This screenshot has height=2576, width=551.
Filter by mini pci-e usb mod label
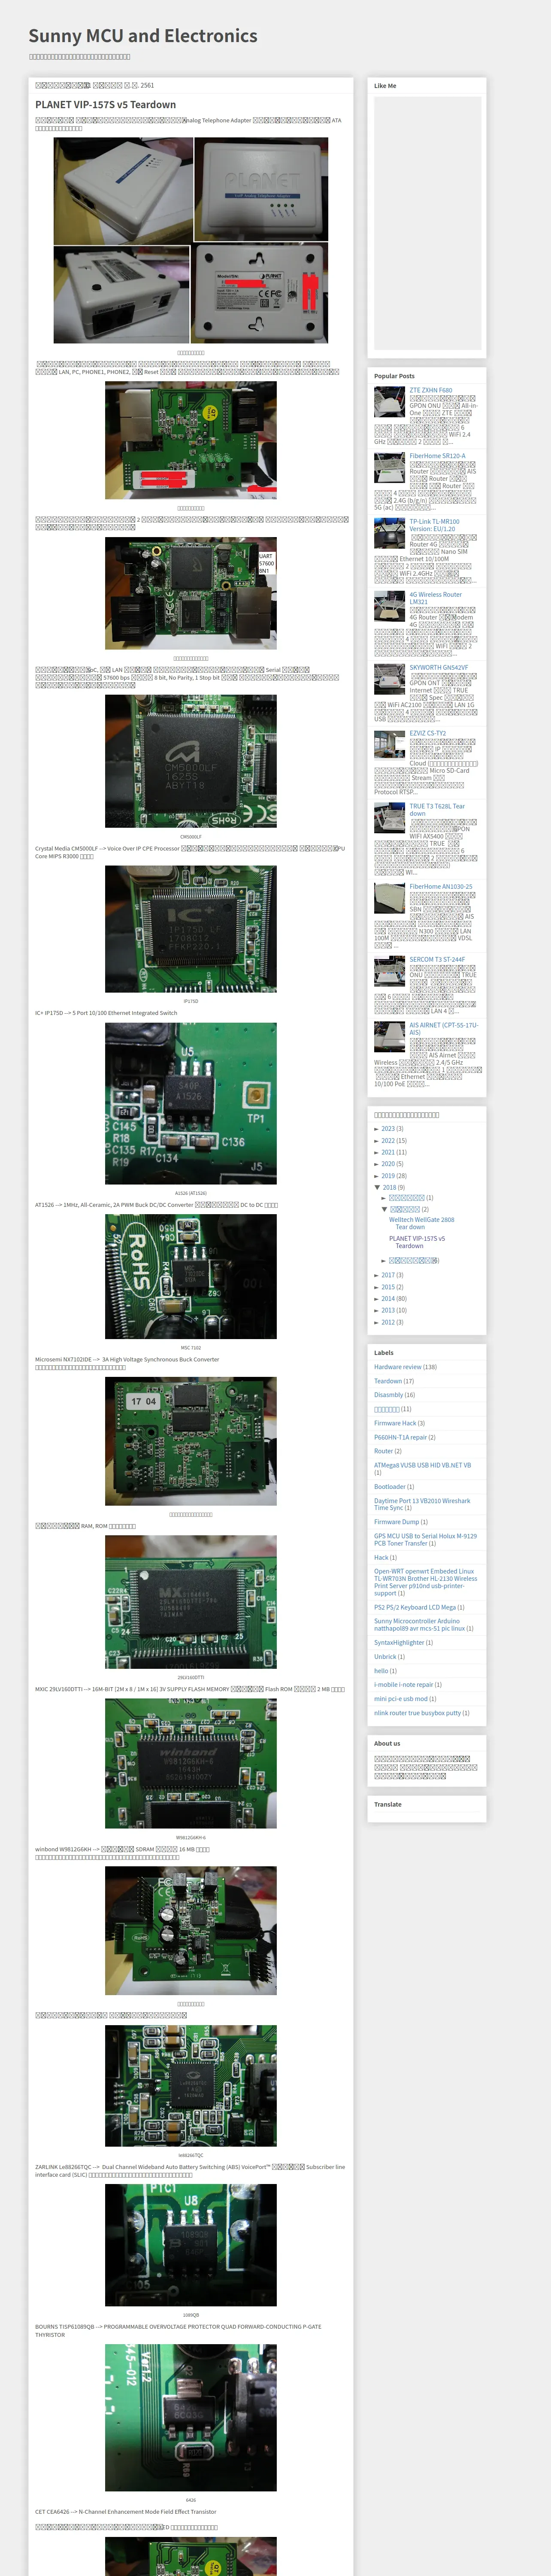pyautogui.click(x=401, y=1699)
